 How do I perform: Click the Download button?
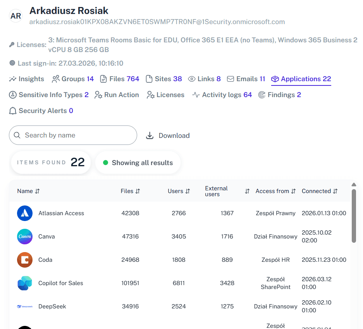pyautogui.click(x=168, y=135)
